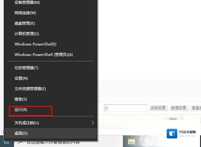Screen dimensions: 201x147
Task: Open Windows PowerShell (管理员)(A)
Action: (x=50, y=55)
